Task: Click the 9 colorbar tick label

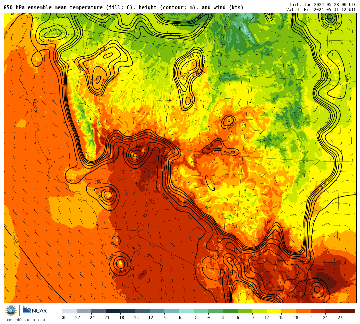Action: 252,318
